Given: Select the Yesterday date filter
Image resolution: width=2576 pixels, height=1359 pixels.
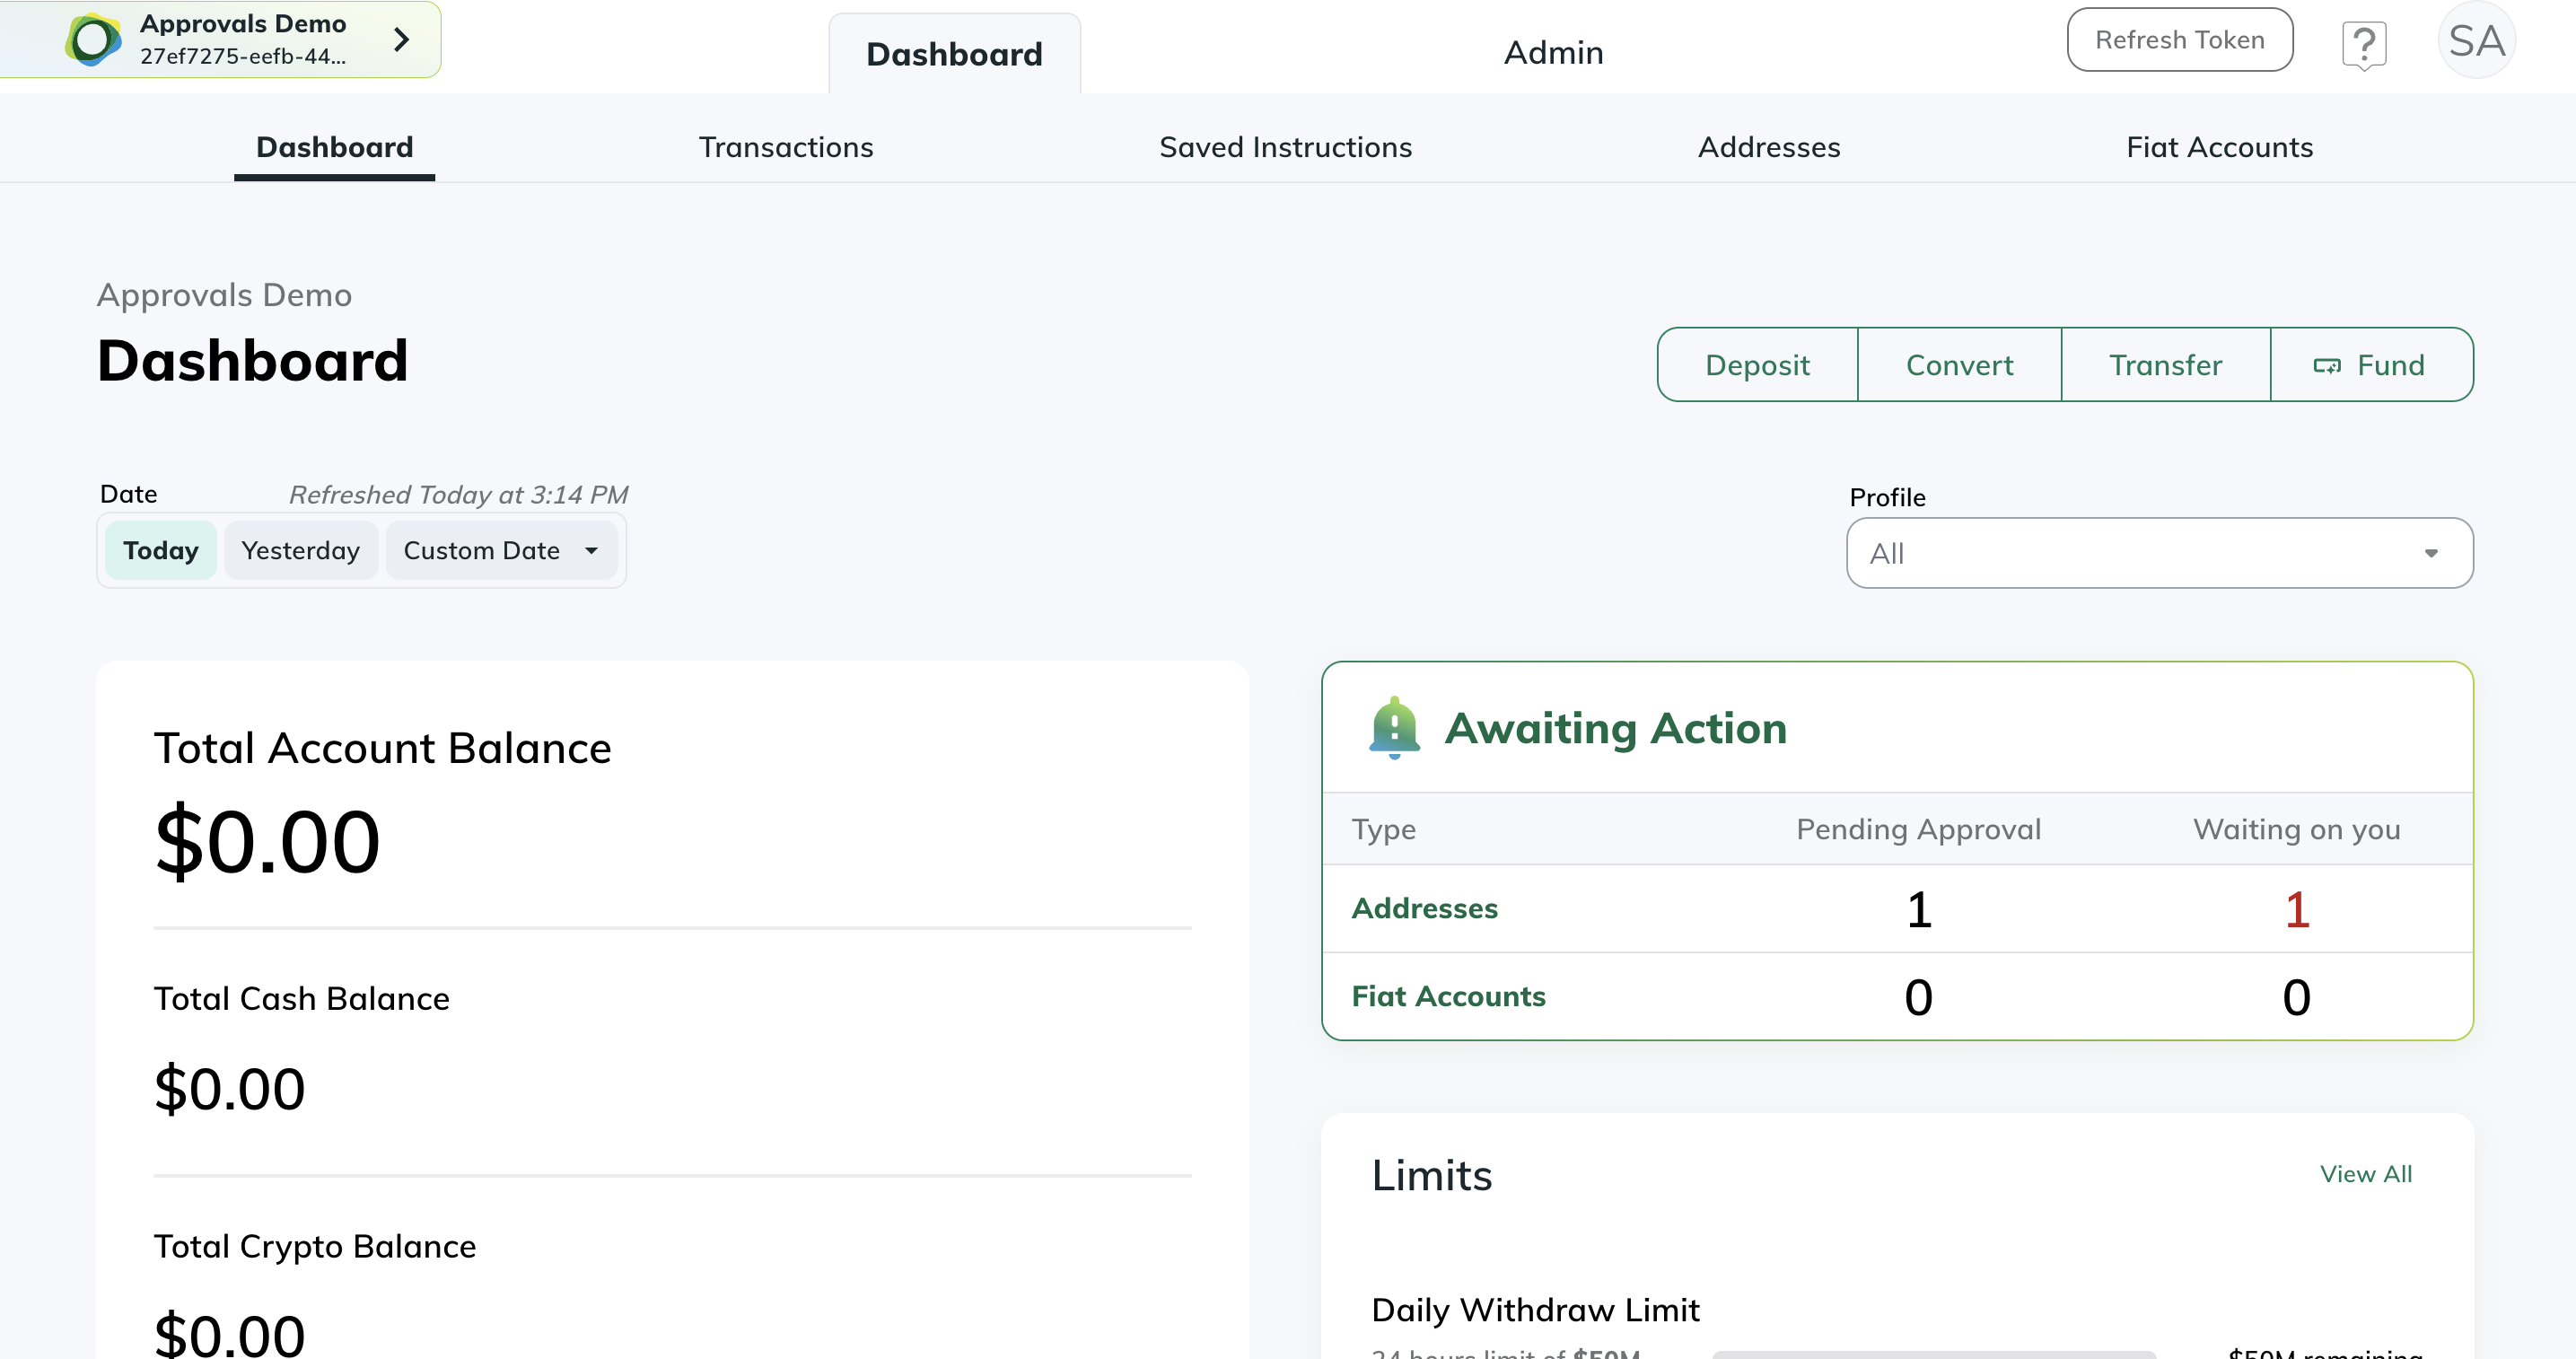Looking at the screenshot, I should click(x=300, y=550).
